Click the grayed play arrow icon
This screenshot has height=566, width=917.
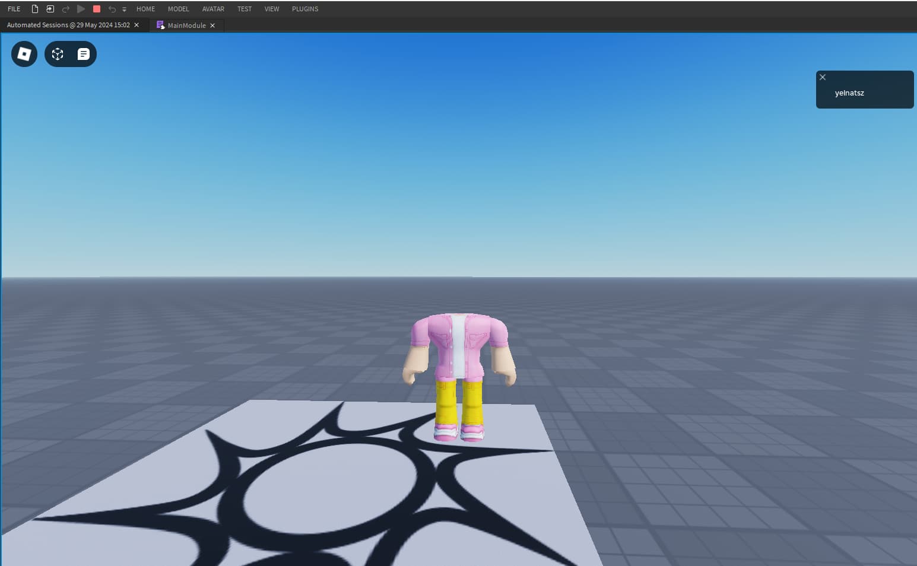pos(81,9)
